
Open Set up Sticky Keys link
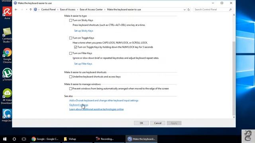(x=84, y=31)
